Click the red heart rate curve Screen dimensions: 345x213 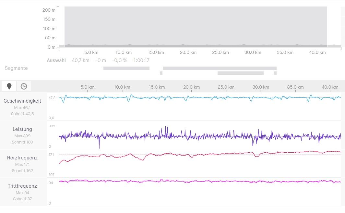(195, 155)
